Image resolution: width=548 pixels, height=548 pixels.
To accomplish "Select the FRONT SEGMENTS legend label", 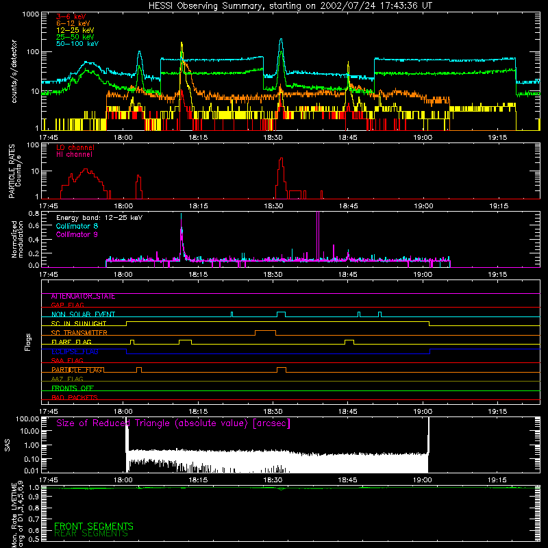I will pyautogui.click(x=94, y=526).
